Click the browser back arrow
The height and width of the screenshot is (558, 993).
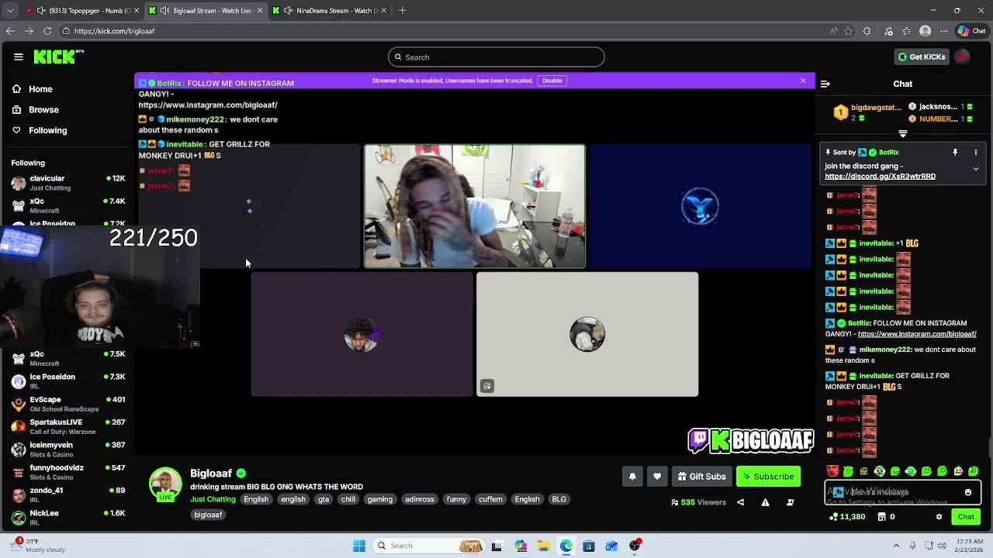coord(10,31)
